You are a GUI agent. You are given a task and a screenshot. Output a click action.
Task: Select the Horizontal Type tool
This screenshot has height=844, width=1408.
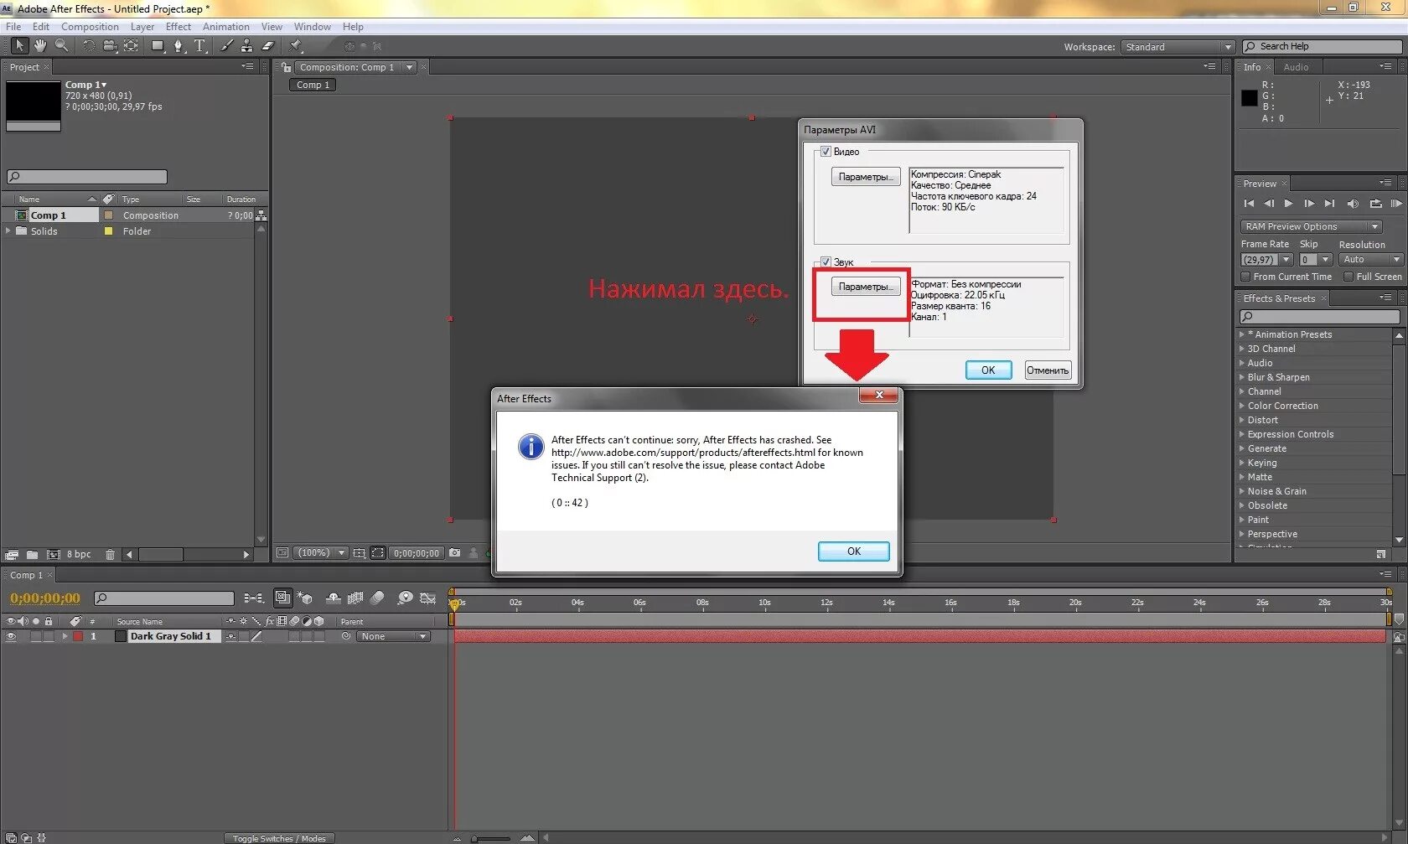coord(200,46)
